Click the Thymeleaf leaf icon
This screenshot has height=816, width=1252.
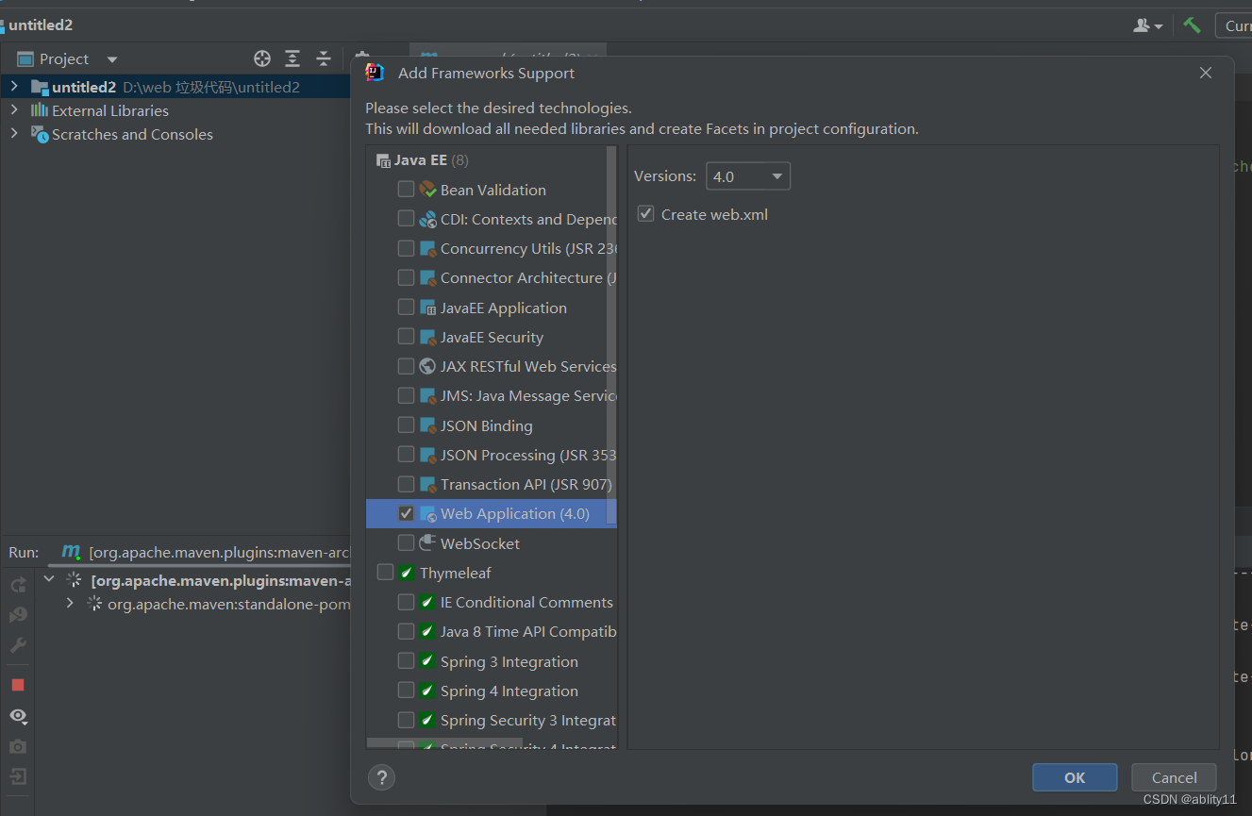point(407,573)
